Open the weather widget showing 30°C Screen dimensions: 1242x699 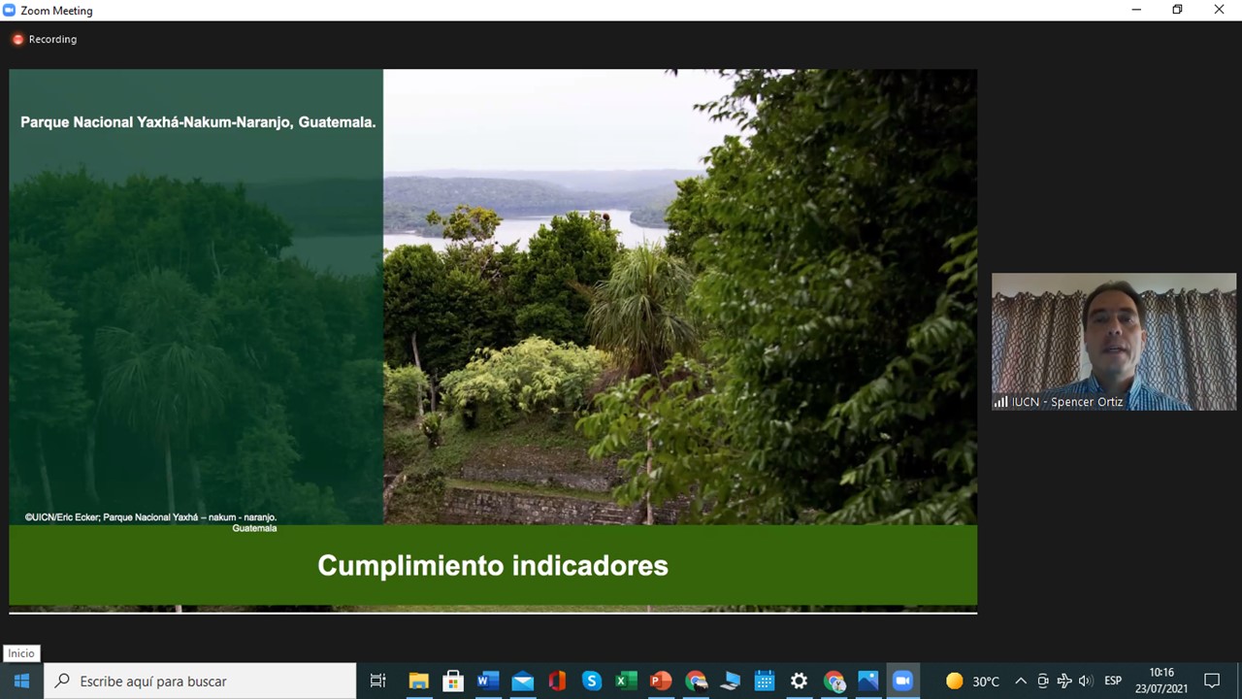972,681
